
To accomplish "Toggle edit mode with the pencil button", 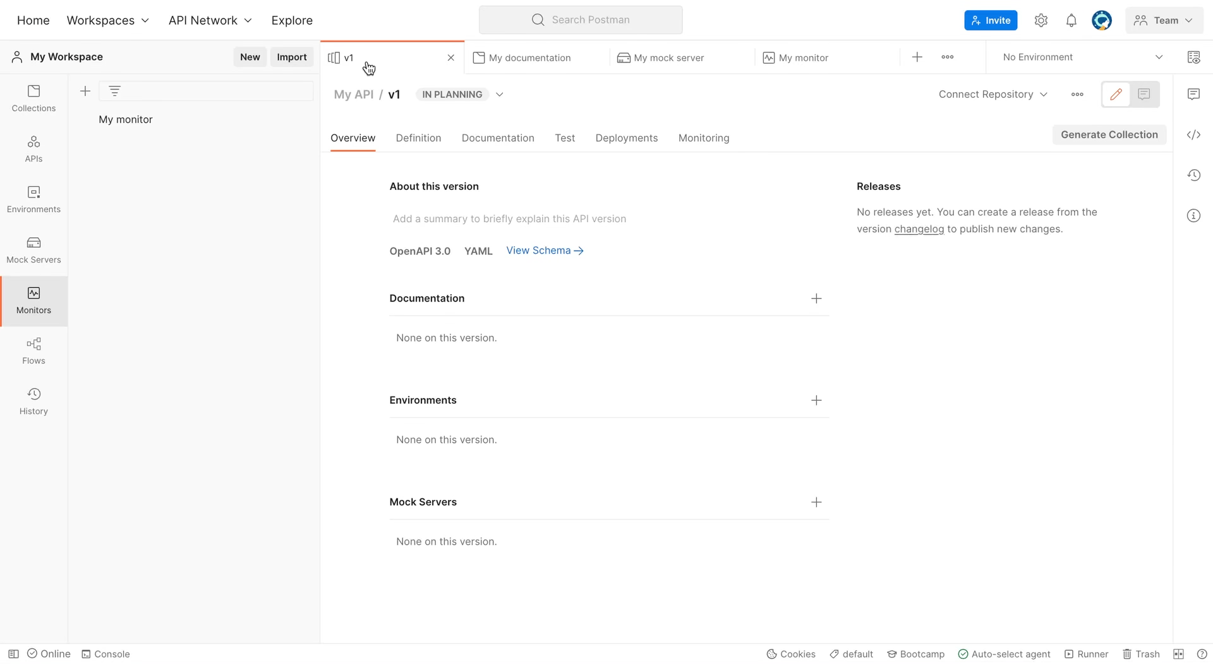I will click(x=1116, y=94).
